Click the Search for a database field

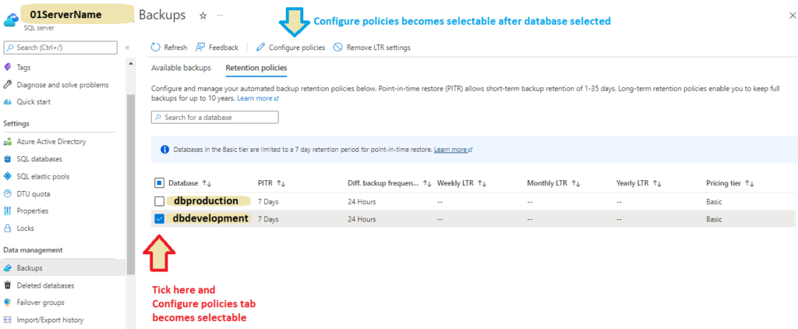(x=215, y=117)
